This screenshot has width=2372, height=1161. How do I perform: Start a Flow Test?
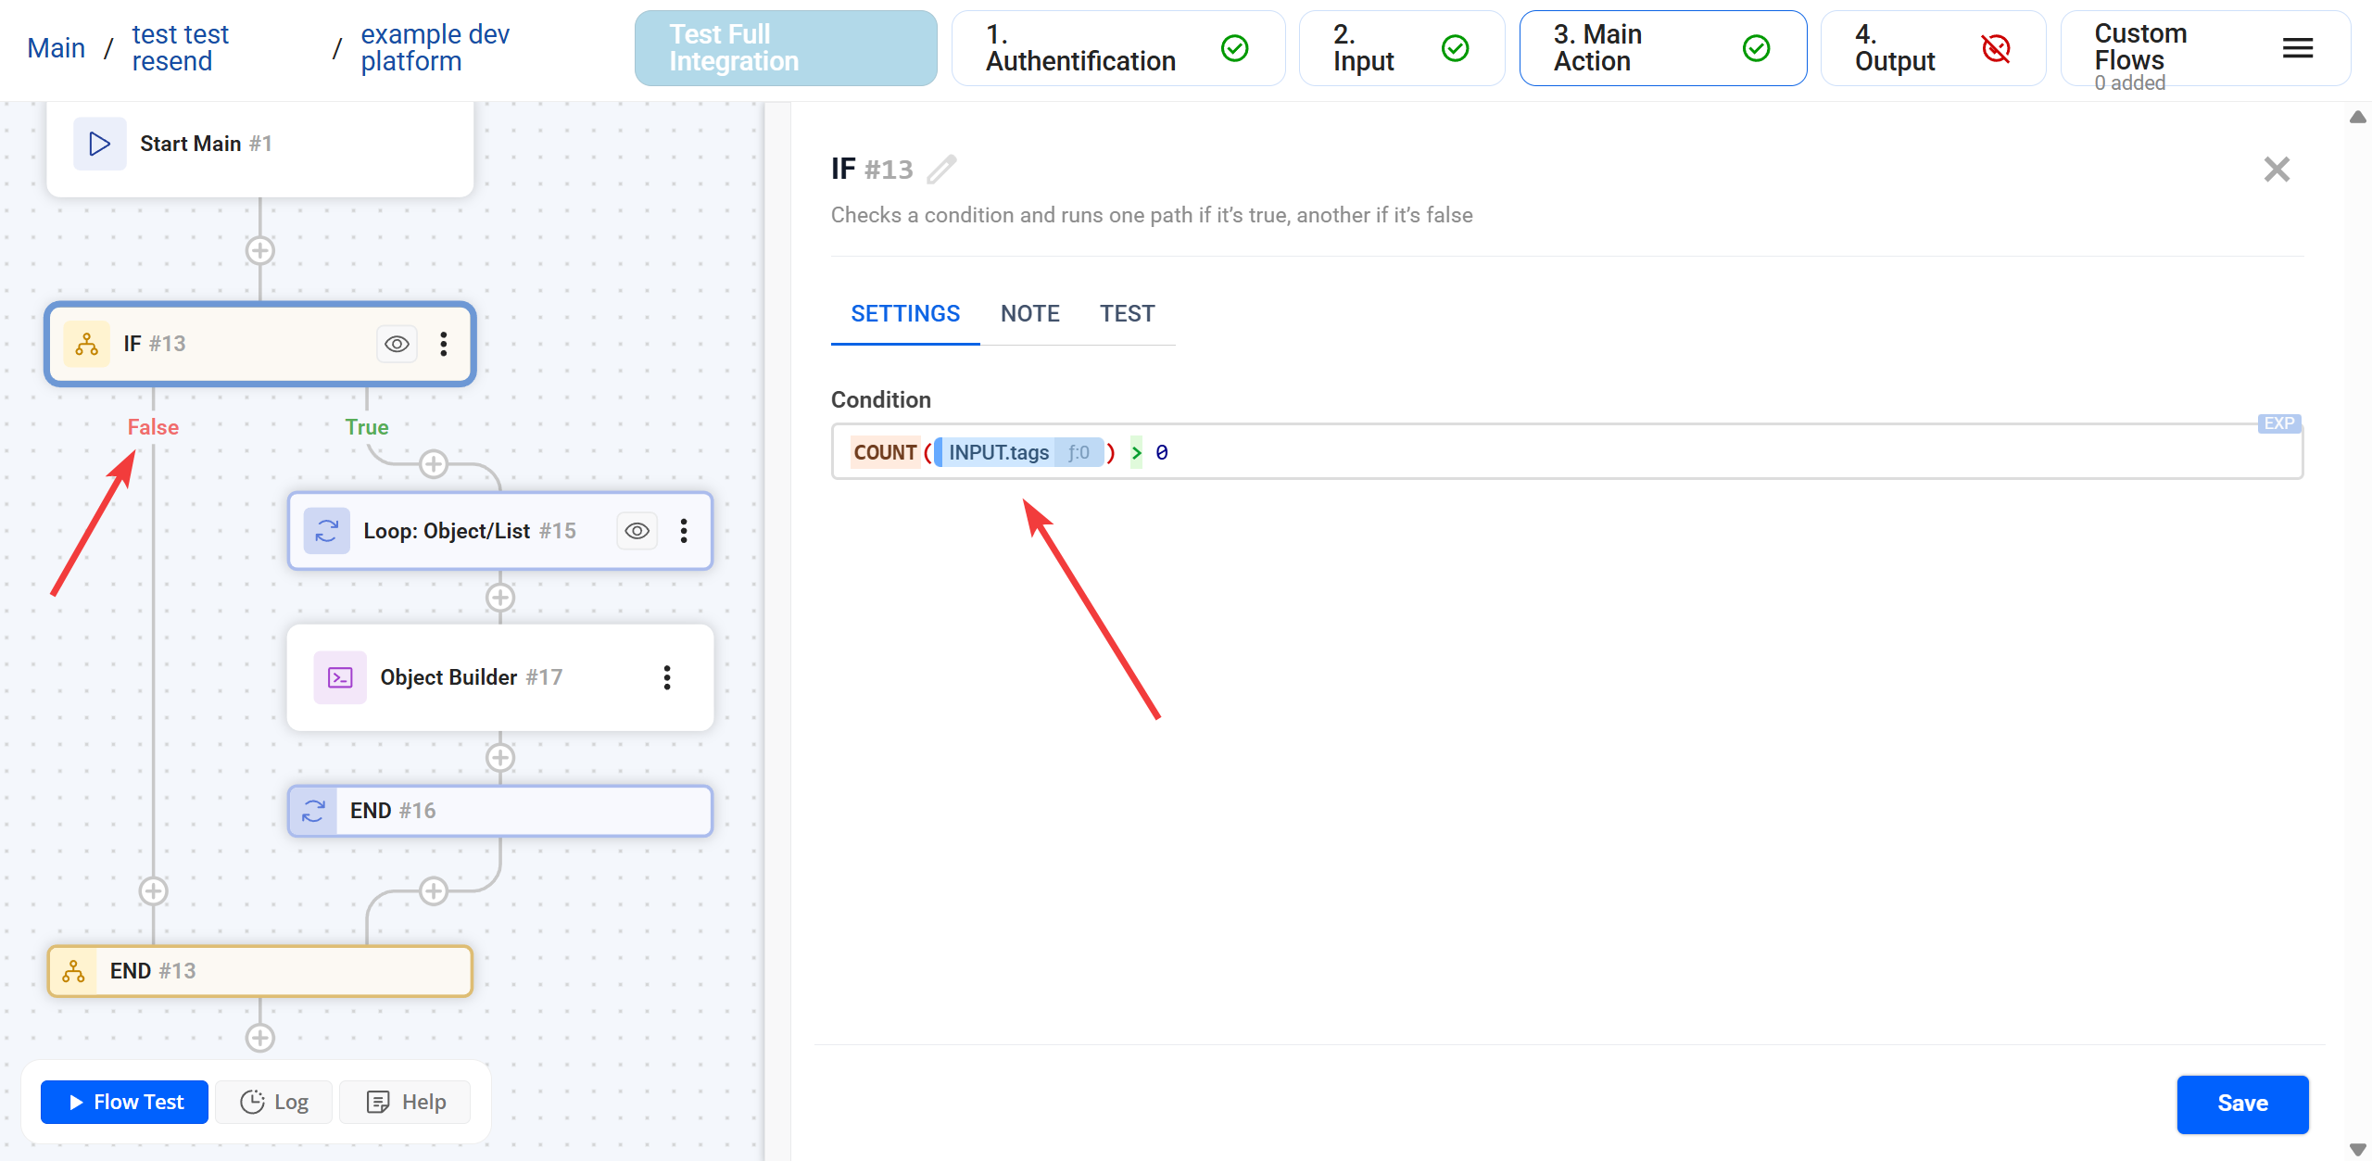pos(123,1102)
